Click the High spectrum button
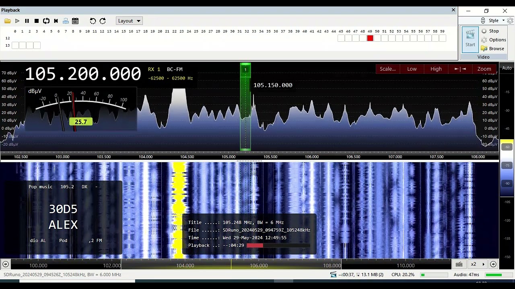The image size is (515, 289). tap(436, 69)
